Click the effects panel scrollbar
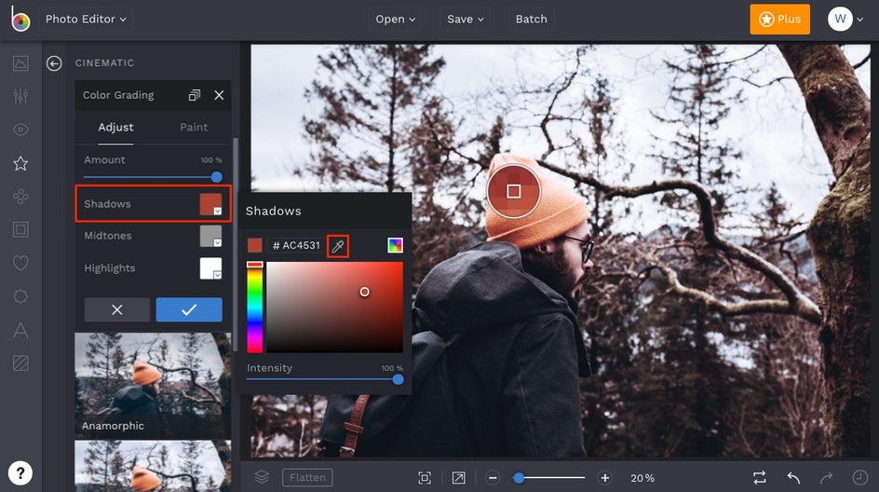The height and width of the screenshot is (492, 879). pos(236,244)
